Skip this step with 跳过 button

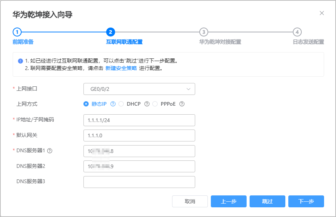267,201
